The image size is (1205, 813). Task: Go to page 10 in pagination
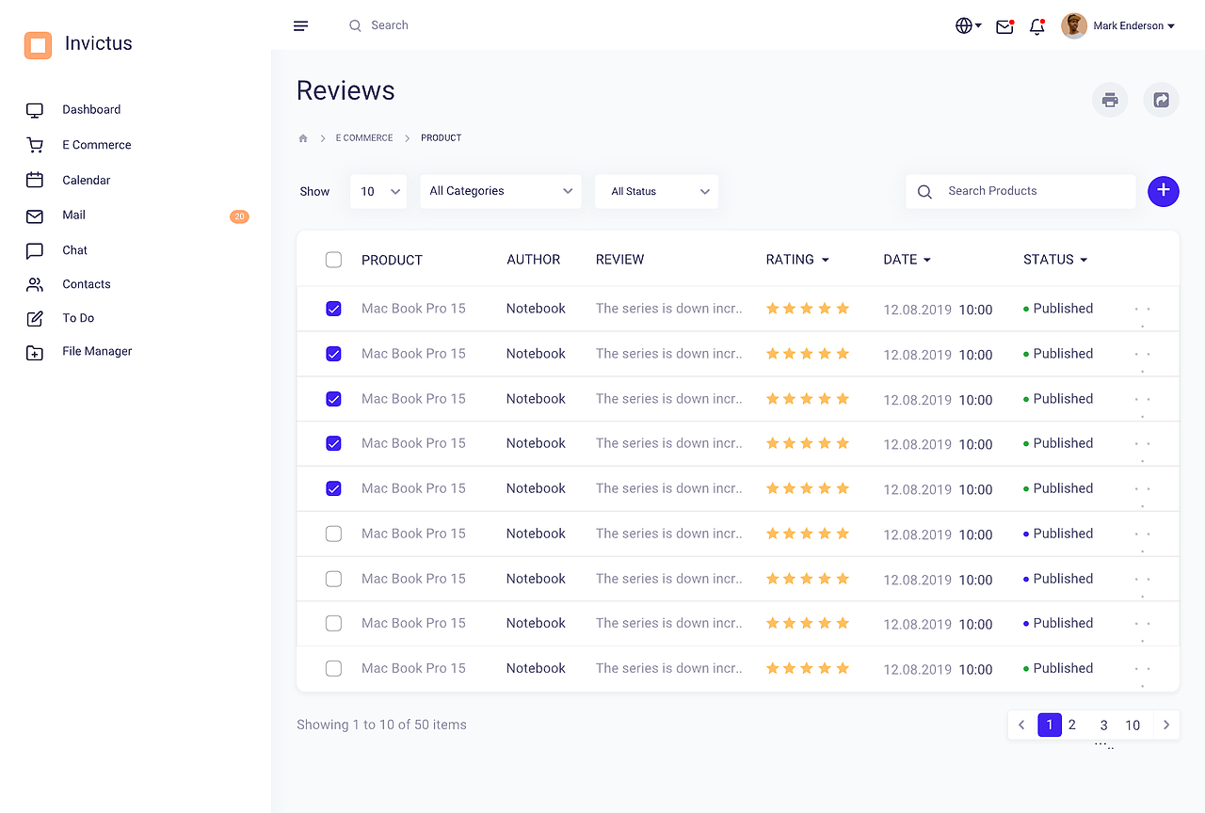[1133, 725]
